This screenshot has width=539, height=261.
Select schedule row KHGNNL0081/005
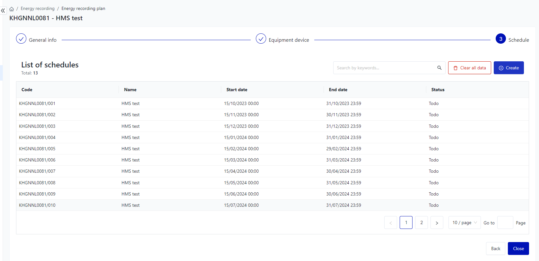click(x=37, y=149)
